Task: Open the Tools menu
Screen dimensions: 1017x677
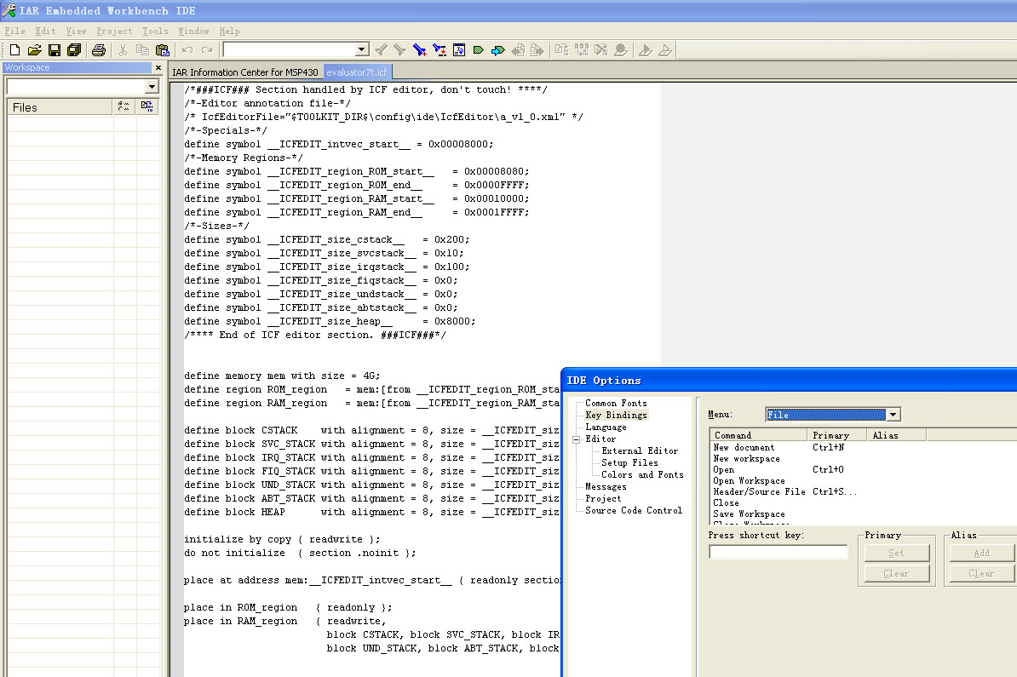Action: pyautogui.click(x=155, y=32)
